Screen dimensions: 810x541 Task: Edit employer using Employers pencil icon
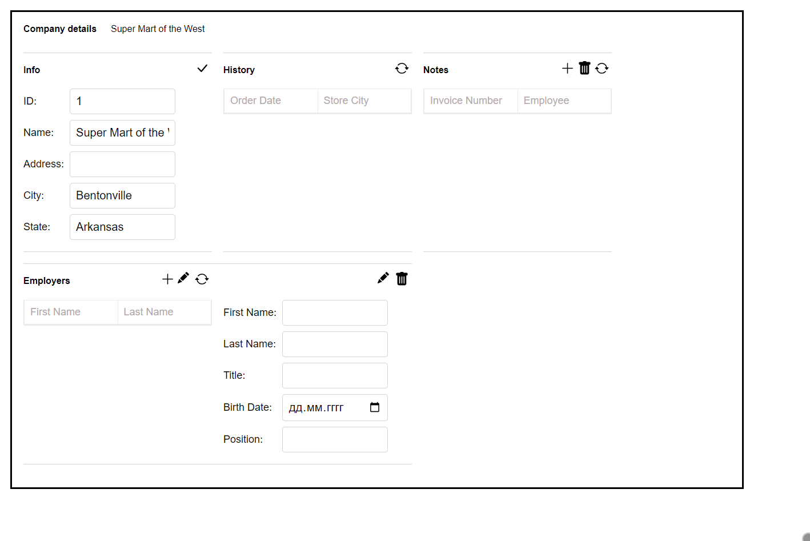183,278
